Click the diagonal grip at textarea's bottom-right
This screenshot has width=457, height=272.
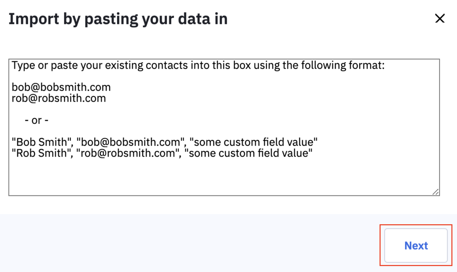[x=436, y=192]
